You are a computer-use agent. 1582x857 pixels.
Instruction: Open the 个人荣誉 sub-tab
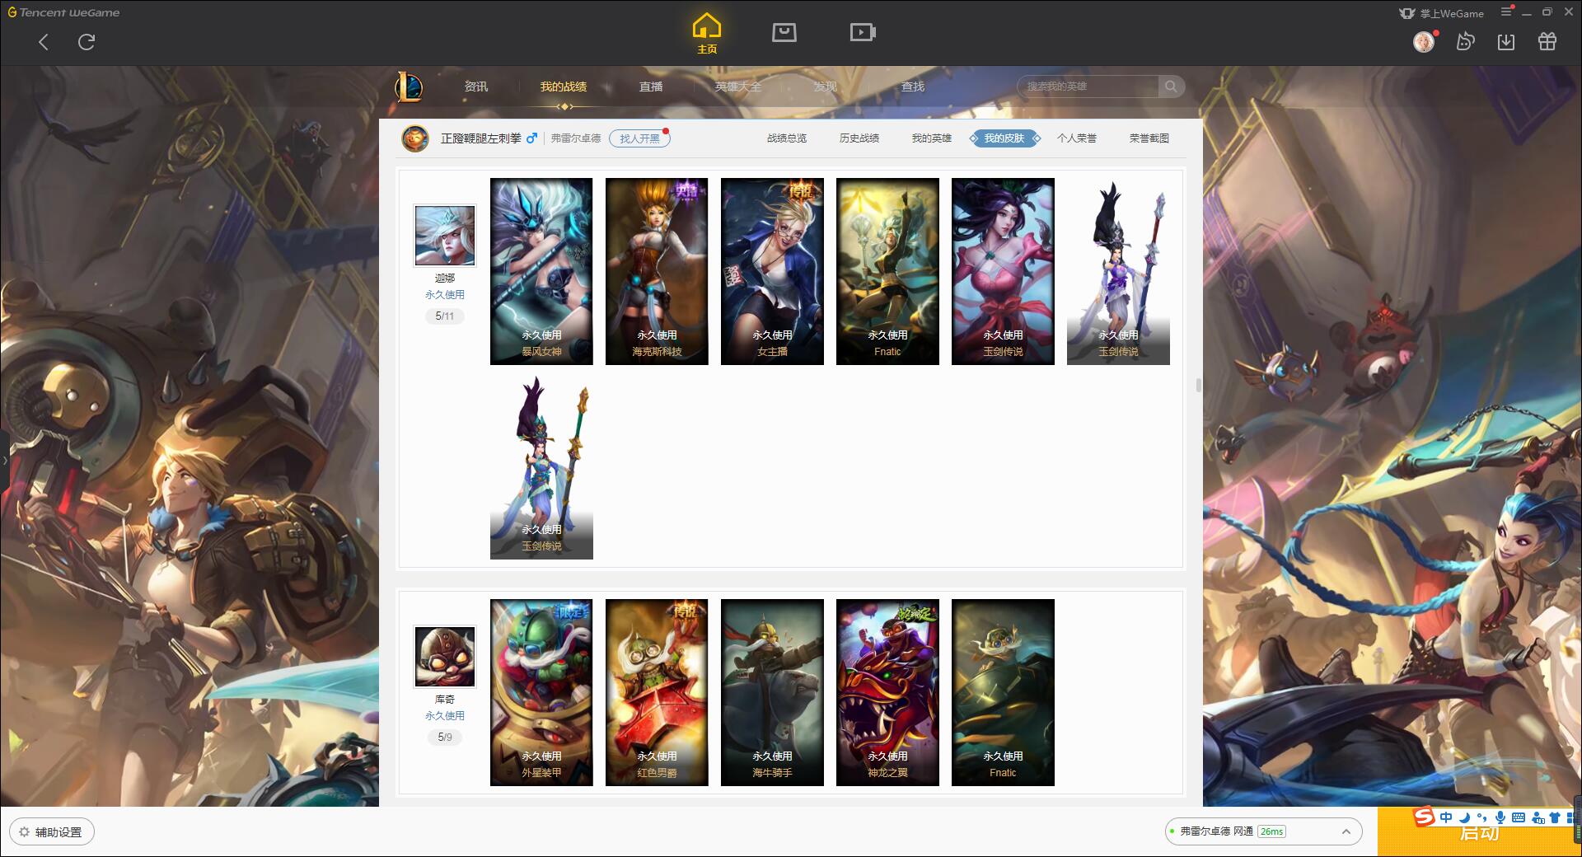1077,138
